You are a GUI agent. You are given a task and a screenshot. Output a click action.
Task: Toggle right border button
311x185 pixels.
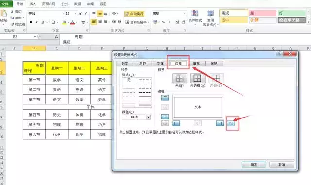[220, 123]
